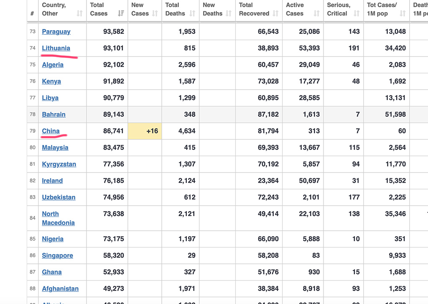Click Ireland's active cases value 50,697
428x304 pixels.
(309, 181)
